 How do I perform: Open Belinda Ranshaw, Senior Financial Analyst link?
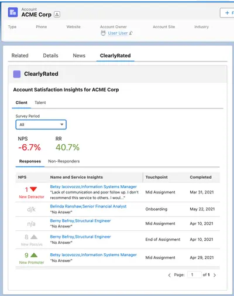pos(88,206)
